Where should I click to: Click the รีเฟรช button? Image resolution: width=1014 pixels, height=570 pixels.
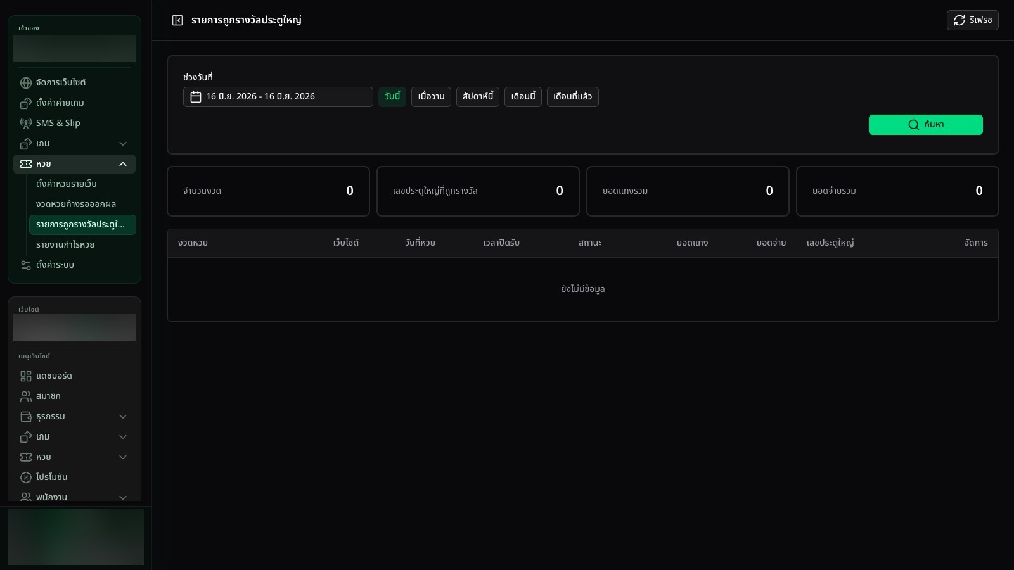pos(973,20)
